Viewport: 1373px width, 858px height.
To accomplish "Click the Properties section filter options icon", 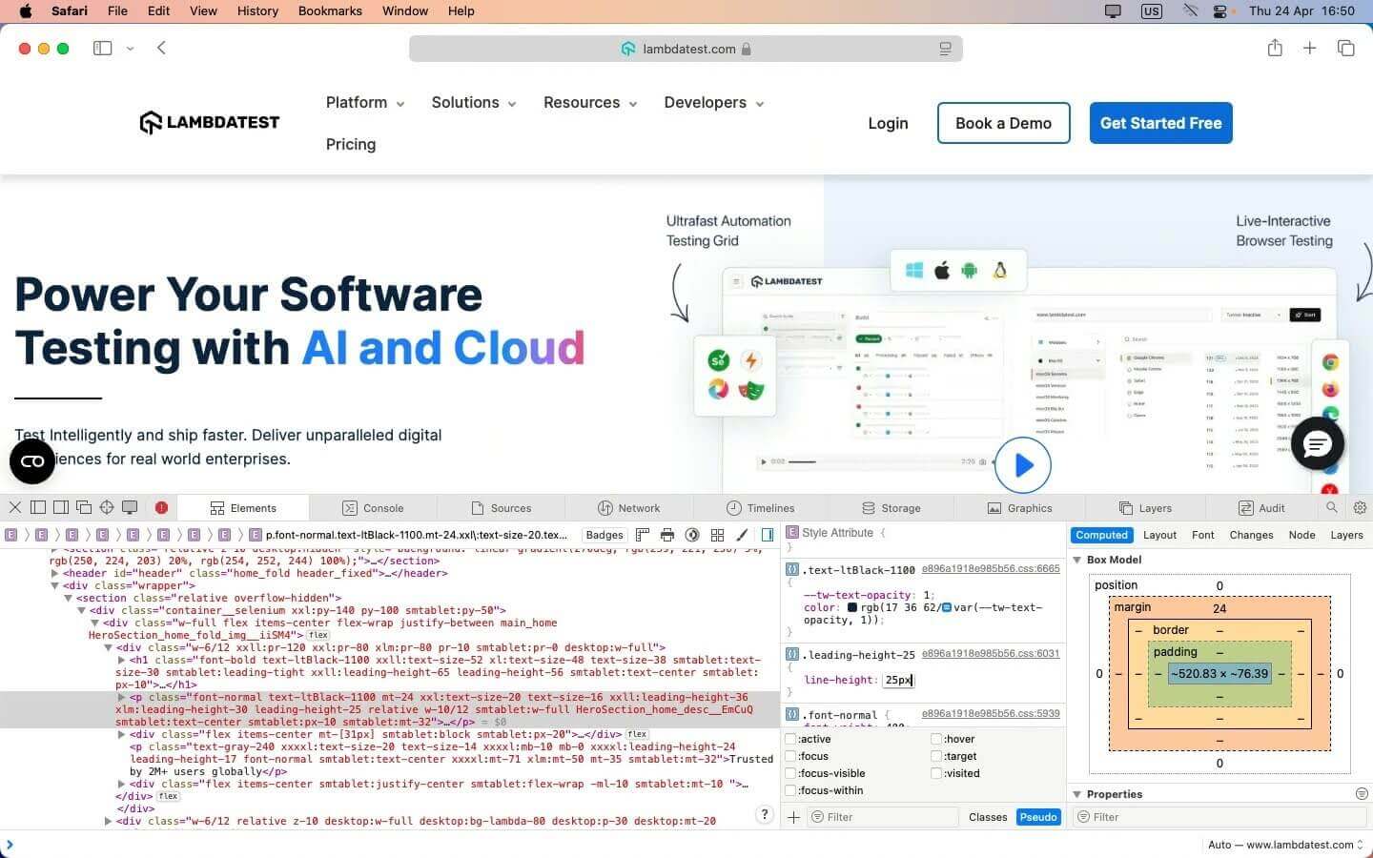I will 1362,794.
